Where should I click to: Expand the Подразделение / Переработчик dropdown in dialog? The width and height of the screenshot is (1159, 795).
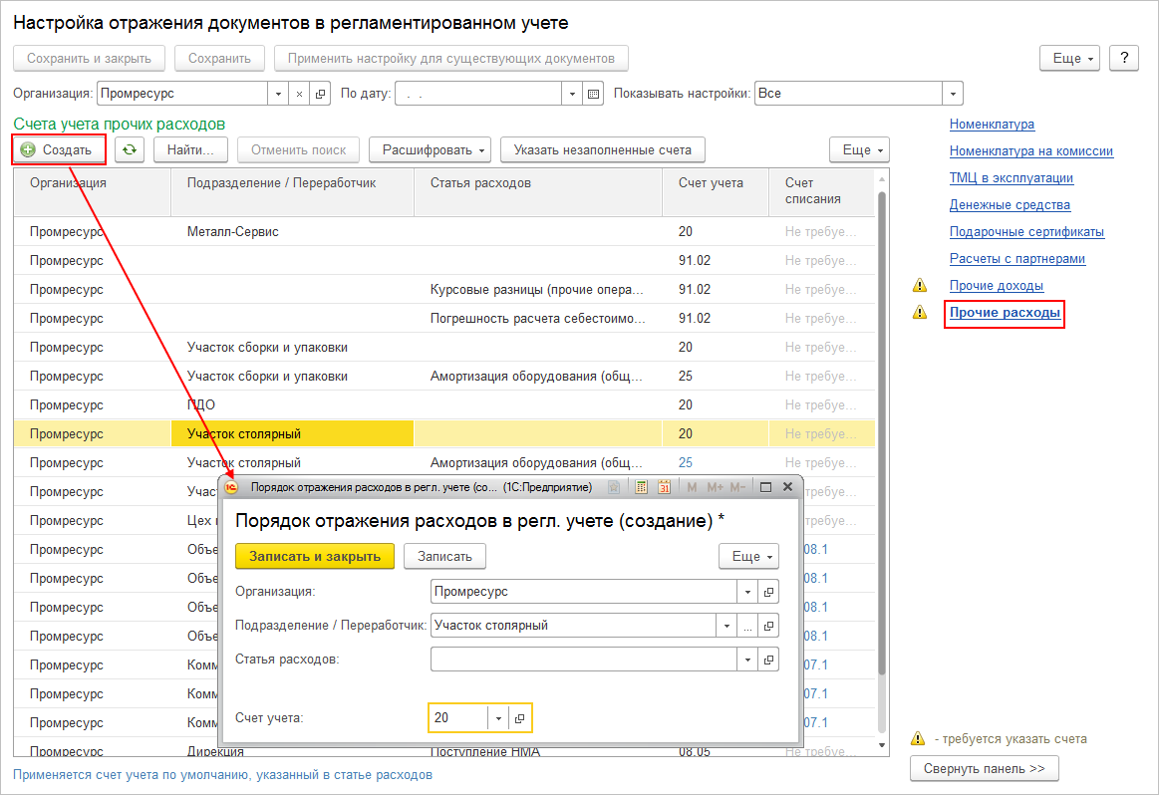pos(726,626)
